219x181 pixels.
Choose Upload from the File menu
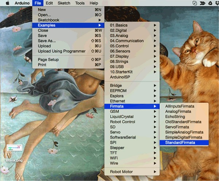pos(68,46)
